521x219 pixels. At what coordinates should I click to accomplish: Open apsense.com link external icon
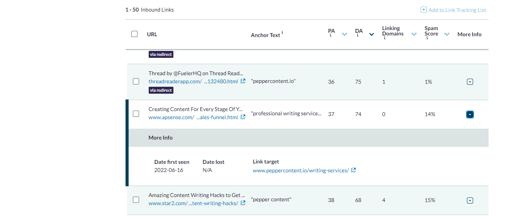coord(243,117)
